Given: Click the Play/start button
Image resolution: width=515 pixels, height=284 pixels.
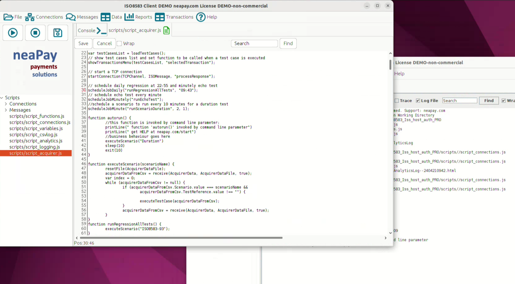Looking at the screenshot, I should tap(13, 33).
